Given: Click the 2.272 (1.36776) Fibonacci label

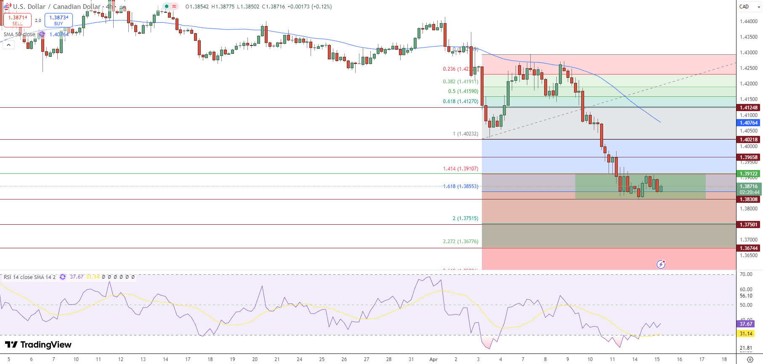Looking at the screenshot, I should coord(460,242).
